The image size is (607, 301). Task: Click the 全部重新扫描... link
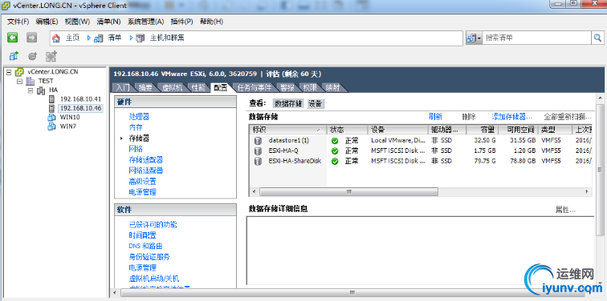(x=568, y=117)
